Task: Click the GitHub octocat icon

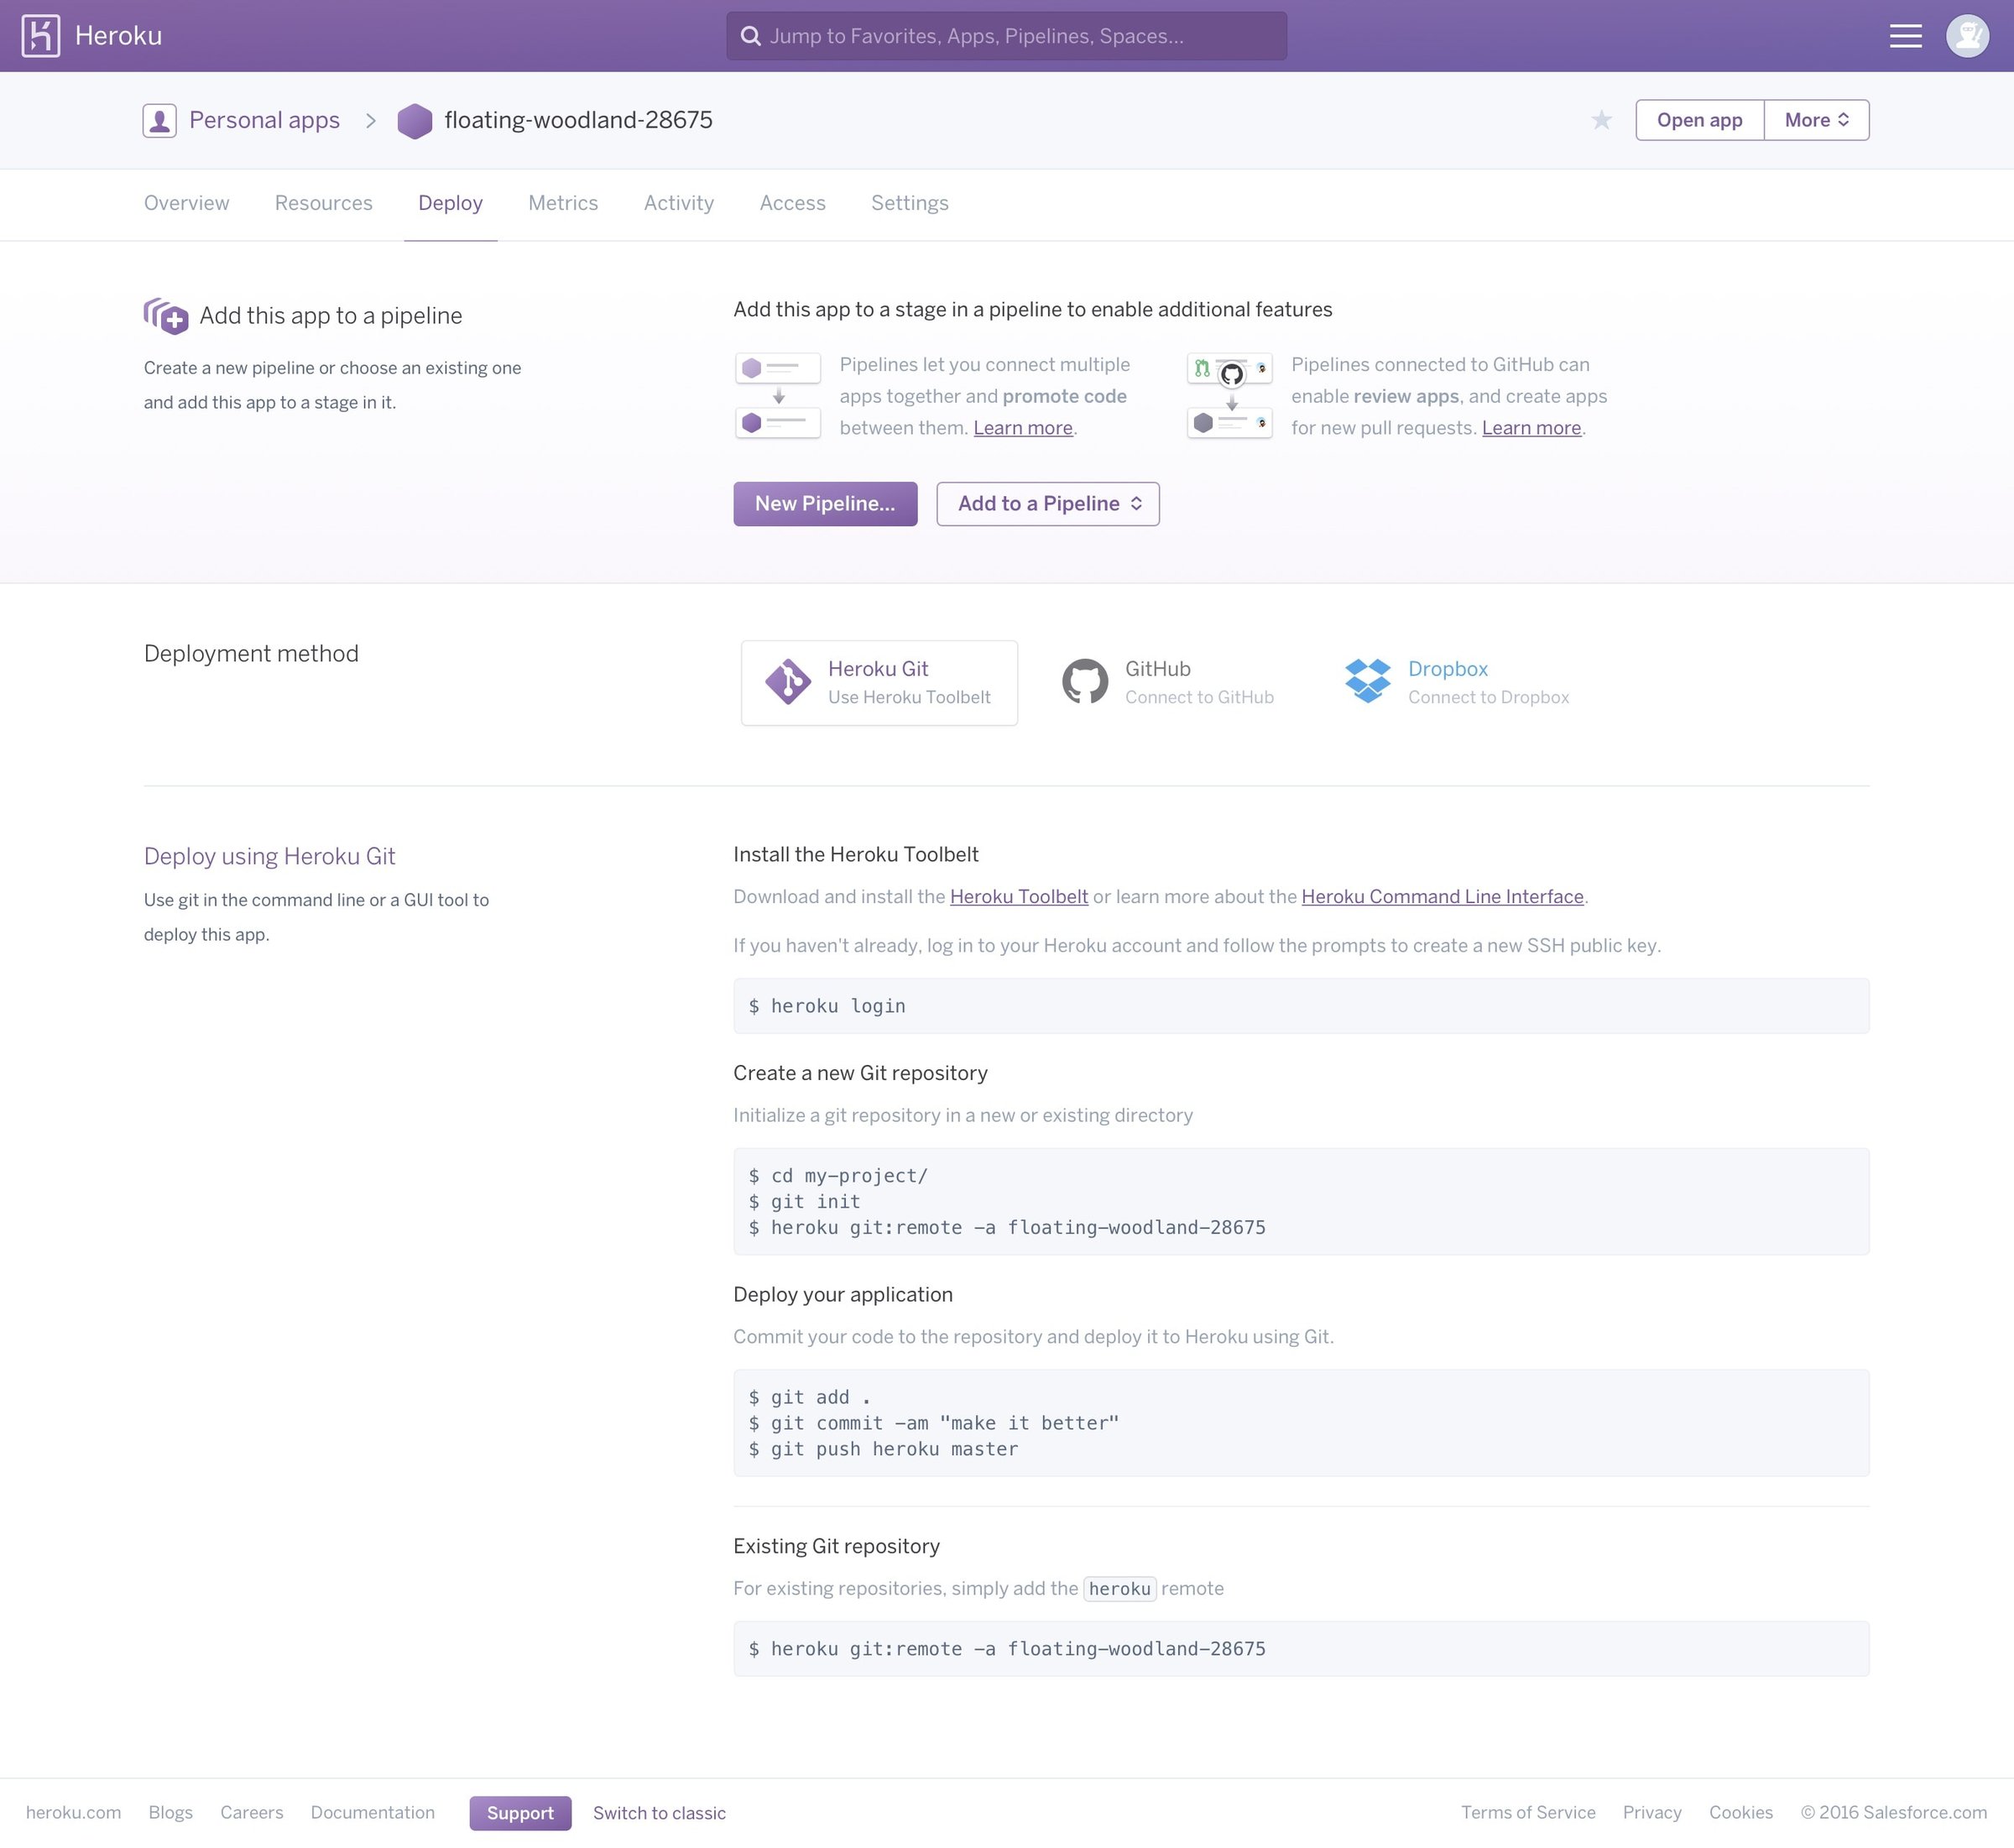Action: pos(1085,682)
